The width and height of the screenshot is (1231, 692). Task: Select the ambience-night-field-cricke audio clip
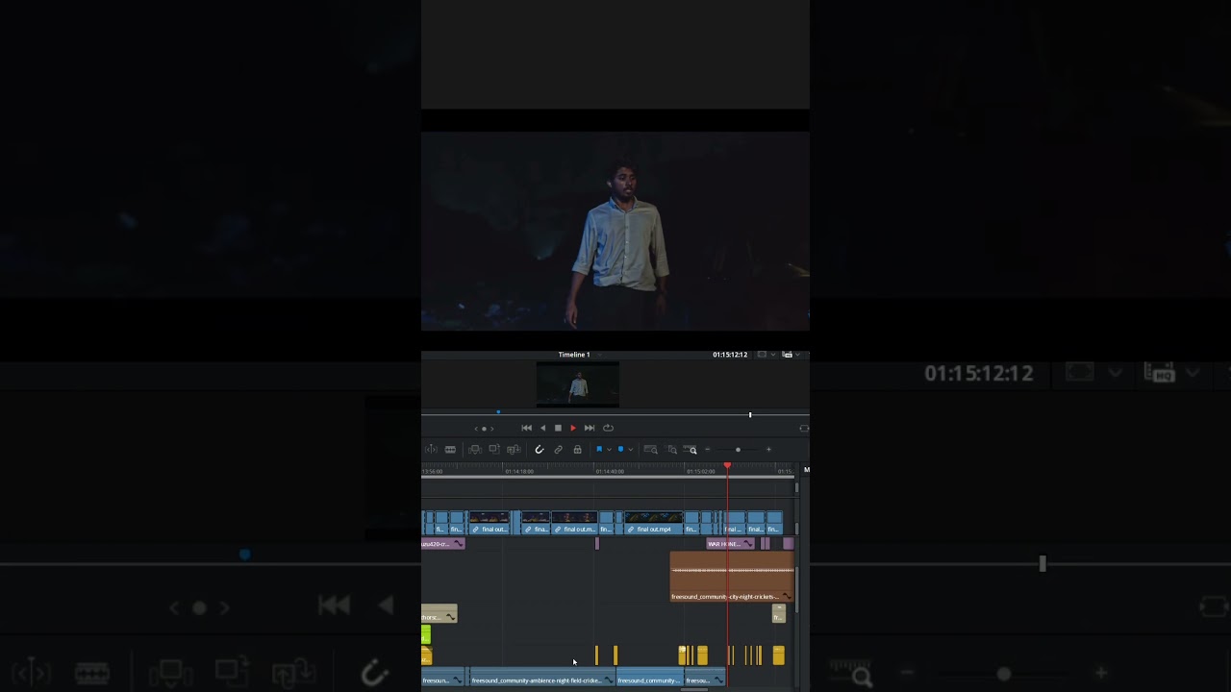(542, 679)
